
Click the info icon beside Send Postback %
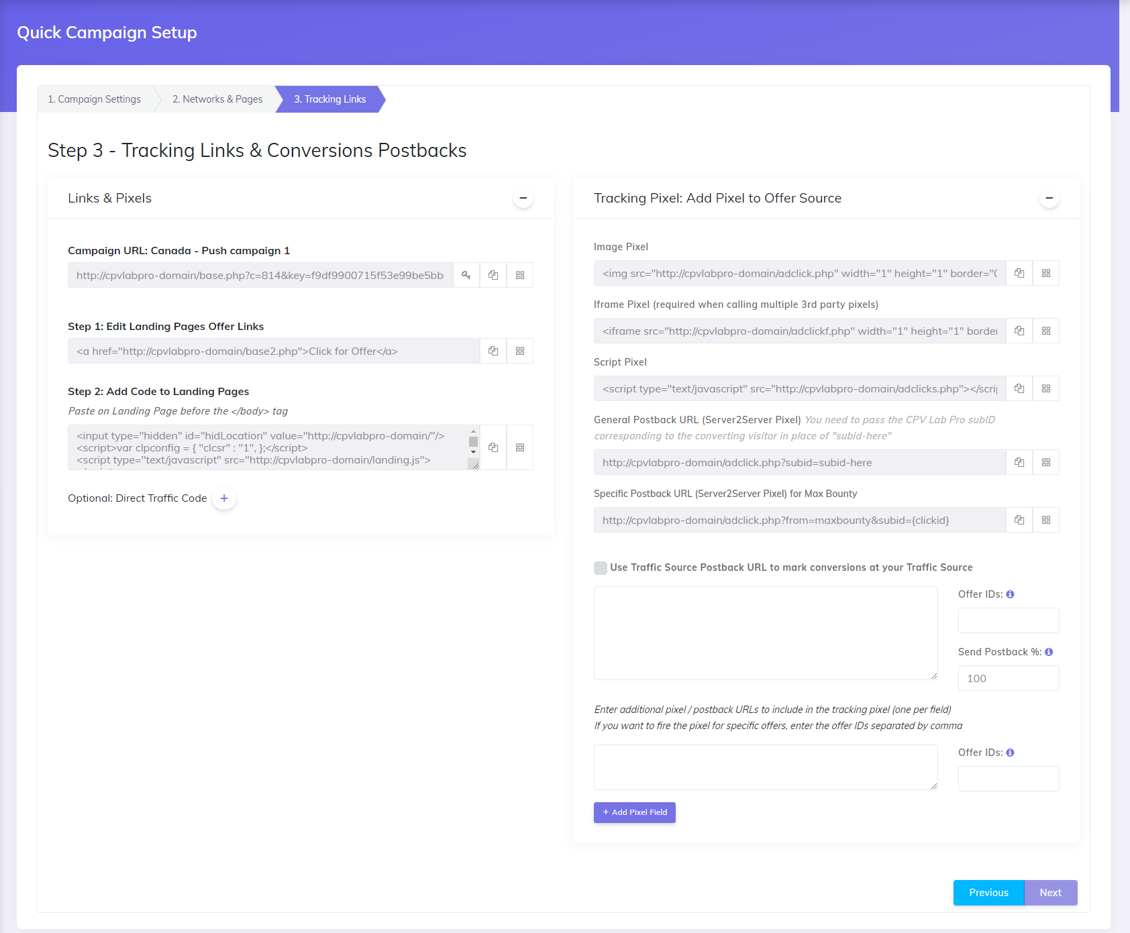tap(1048, 651)
